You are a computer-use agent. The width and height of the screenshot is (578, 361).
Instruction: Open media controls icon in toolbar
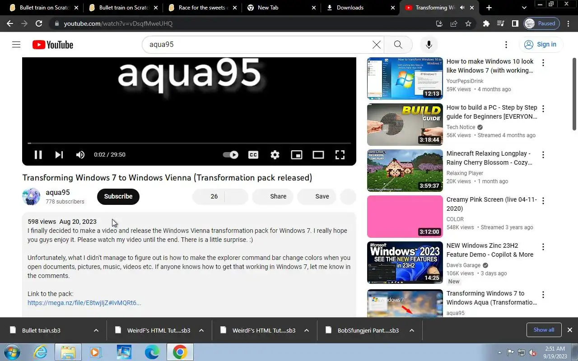click(501, 23)
